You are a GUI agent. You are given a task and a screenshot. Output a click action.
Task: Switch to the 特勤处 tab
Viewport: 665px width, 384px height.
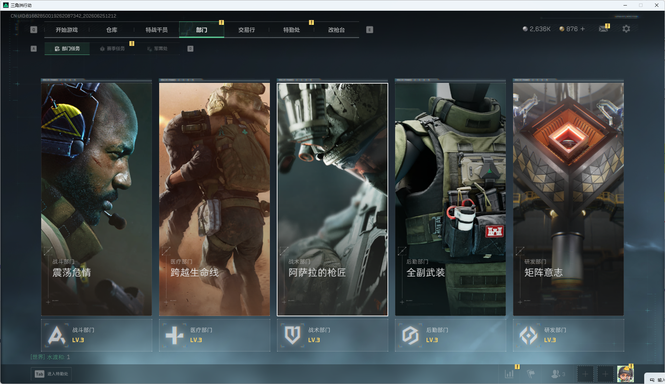pos(292,30)
